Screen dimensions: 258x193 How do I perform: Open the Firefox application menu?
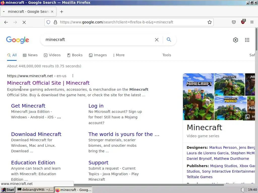(x=252, y=22)
